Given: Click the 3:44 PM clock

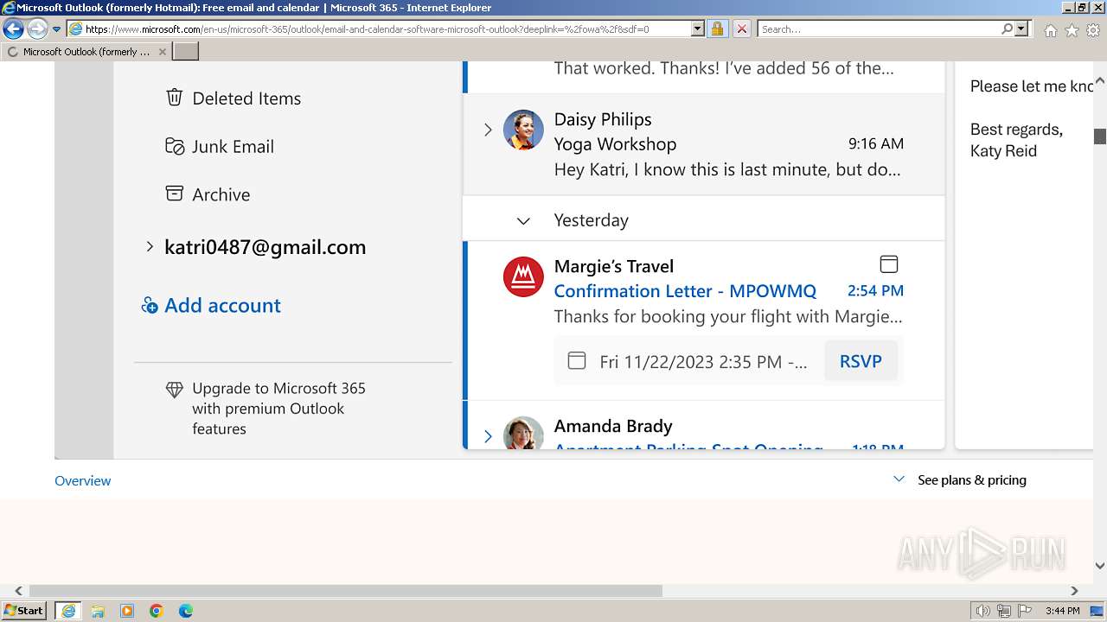Looking at the screenshot, I should [x=1062, y=611].
